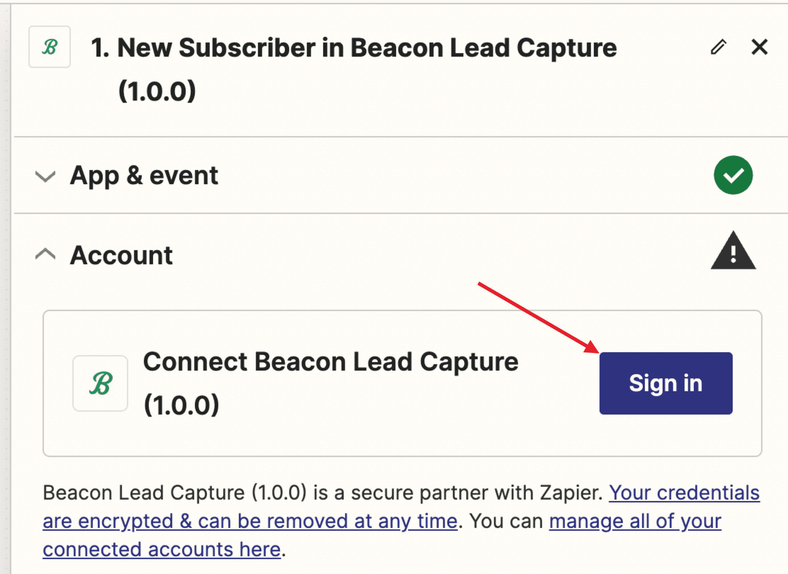Click the pencil icon to rename step
The width and height of the screenshot is (788, 574).
[x=718, y=47]
